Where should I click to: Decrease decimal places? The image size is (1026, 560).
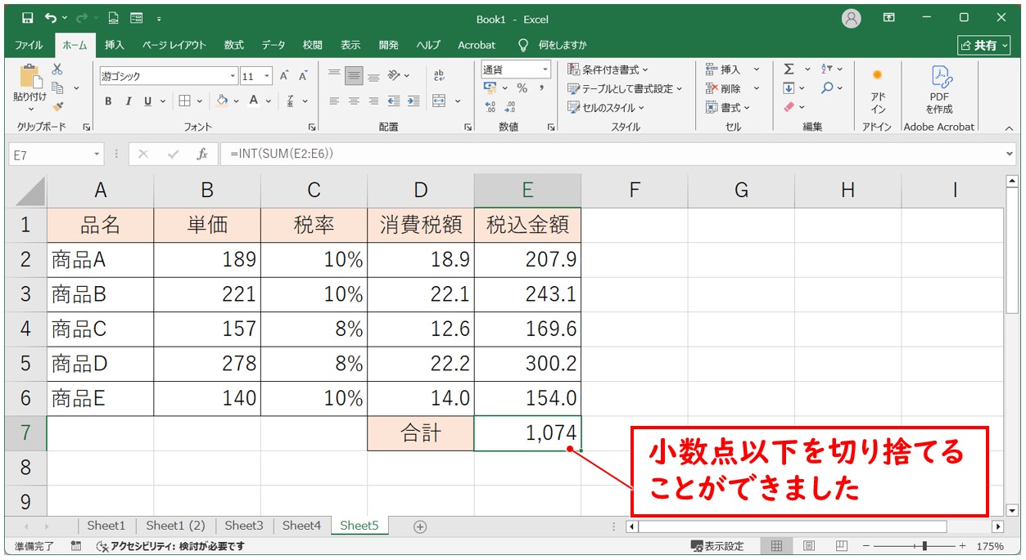[x=510, y=107]
